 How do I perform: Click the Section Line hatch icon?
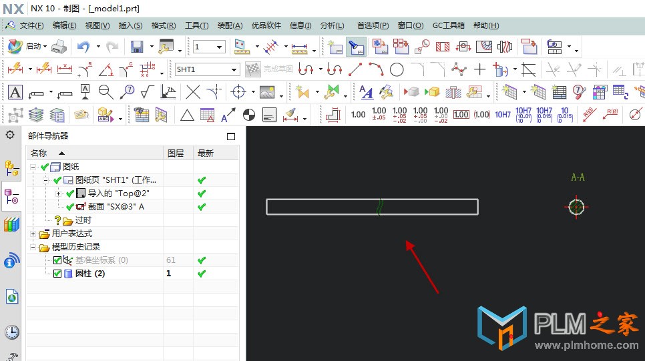[x=443, y=47]
